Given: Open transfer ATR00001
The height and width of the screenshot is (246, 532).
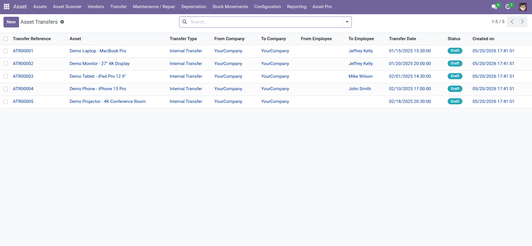Looking at the screenshot, I should (x=23, y=51).
